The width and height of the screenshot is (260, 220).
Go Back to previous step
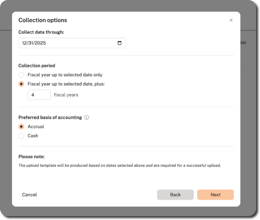click(x=175, y=195)
